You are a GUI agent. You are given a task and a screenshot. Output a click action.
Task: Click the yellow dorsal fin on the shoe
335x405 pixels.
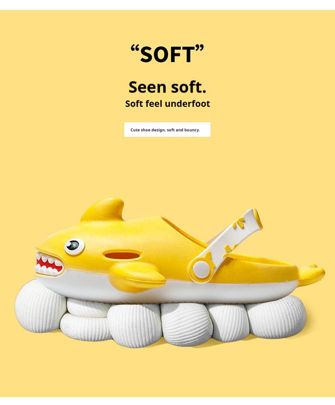(103, 210)
